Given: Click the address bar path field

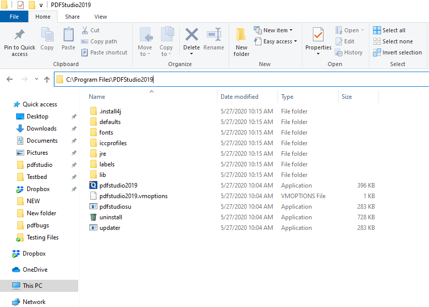Looking at the screenshot, I should coord(242,79).
